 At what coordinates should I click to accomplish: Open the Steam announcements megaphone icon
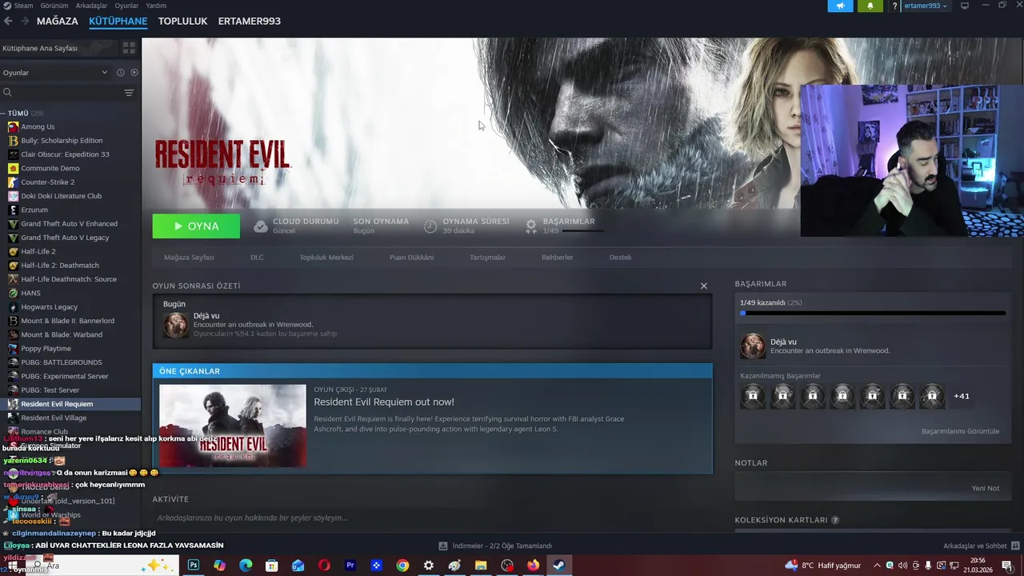[x=840, y=6]
